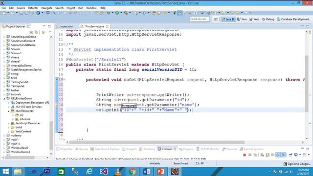
Task: Switch to the Java perspective
Action: (x=242, y=19)
